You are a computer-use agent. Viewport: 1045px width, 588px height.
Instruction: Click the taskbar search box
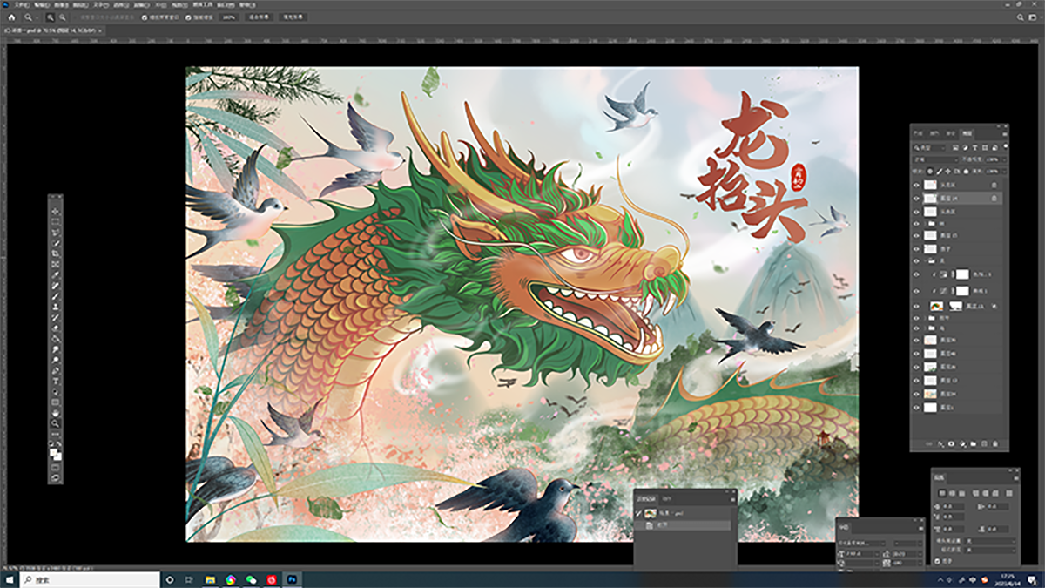click(90, 579)
